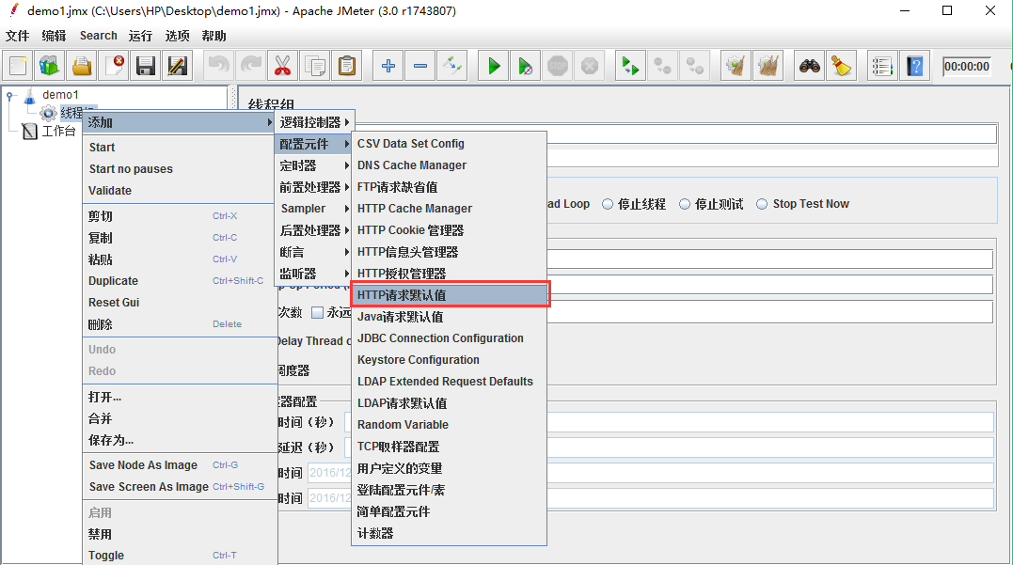
Task: Click the New test plan icon
Action: 18,66
